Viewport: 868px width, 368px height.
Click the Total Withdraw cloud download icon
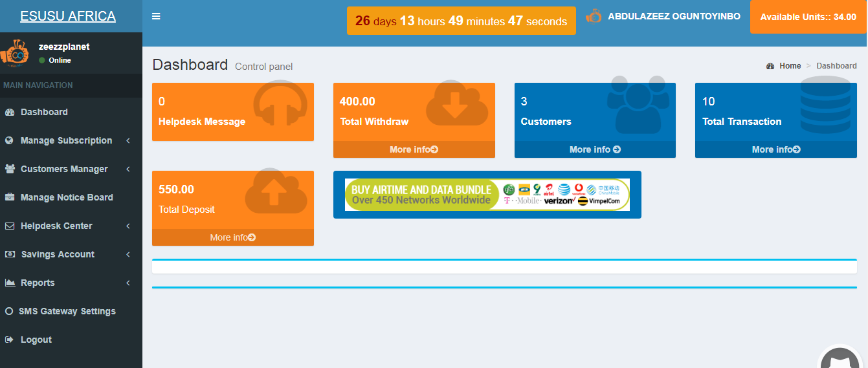458,103
